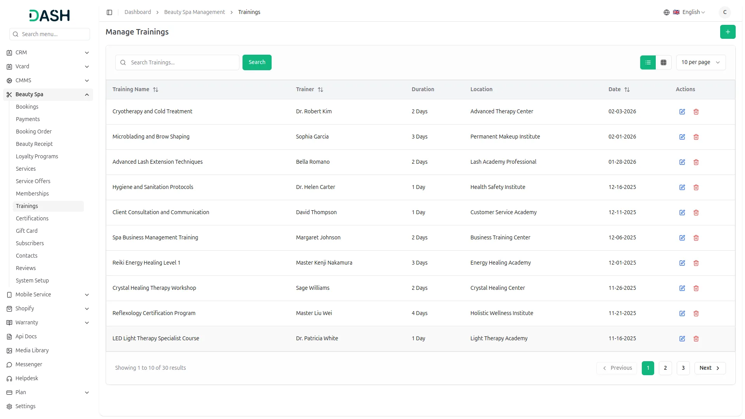
Task: Edit the Cryotherapy and Cold Treatment training
Action: [x=682, y=112]
